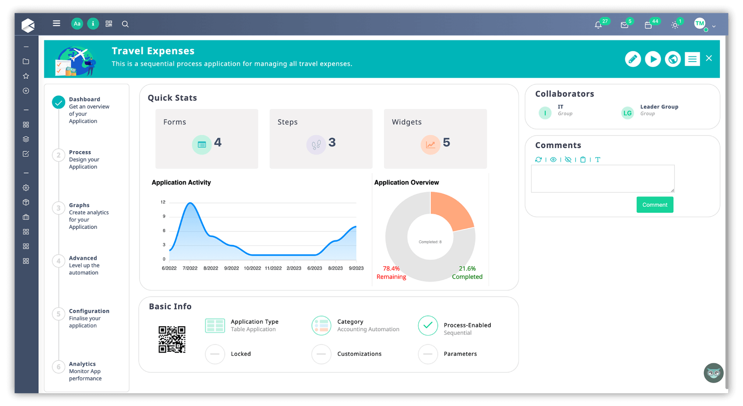The width and height of the screenshot is (743, 406).
Task: Click the text format T icon
Action: (598, 160)
